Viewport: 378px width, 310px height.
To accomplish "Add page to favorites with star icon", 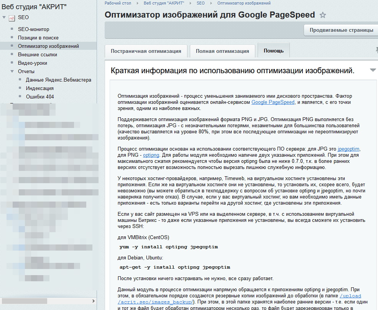I will tap(323, 15).
